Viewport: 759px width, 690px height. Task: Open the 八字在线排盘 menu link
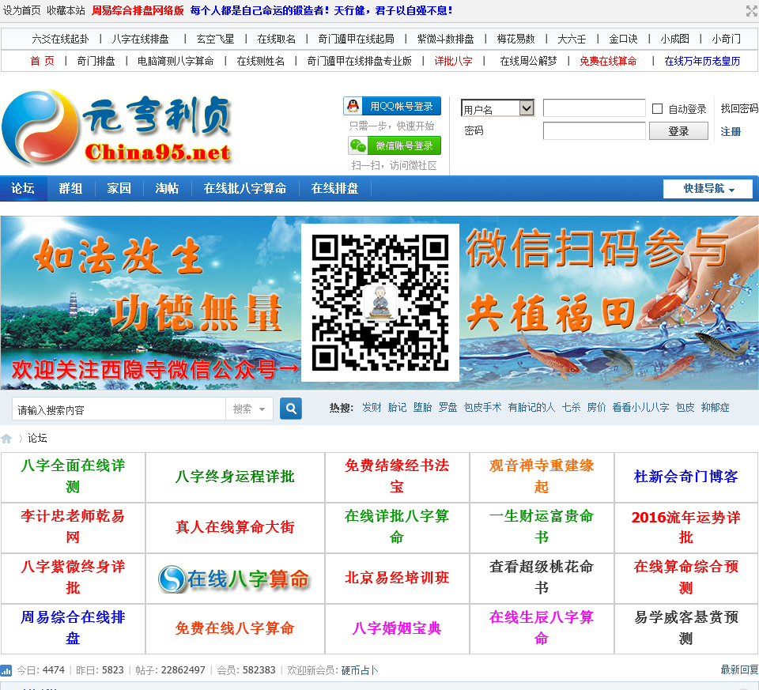(x=141, y=39)
